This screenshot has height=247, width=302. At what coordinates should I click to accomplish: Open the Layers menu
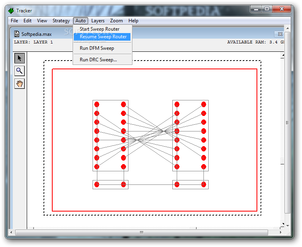coord(98,21)
